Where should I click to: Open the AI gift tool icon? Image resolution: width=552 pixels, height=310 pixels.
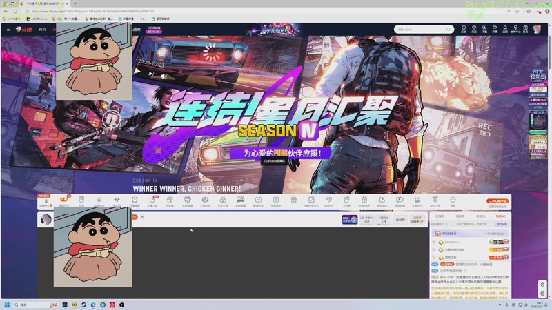point(170,201)
